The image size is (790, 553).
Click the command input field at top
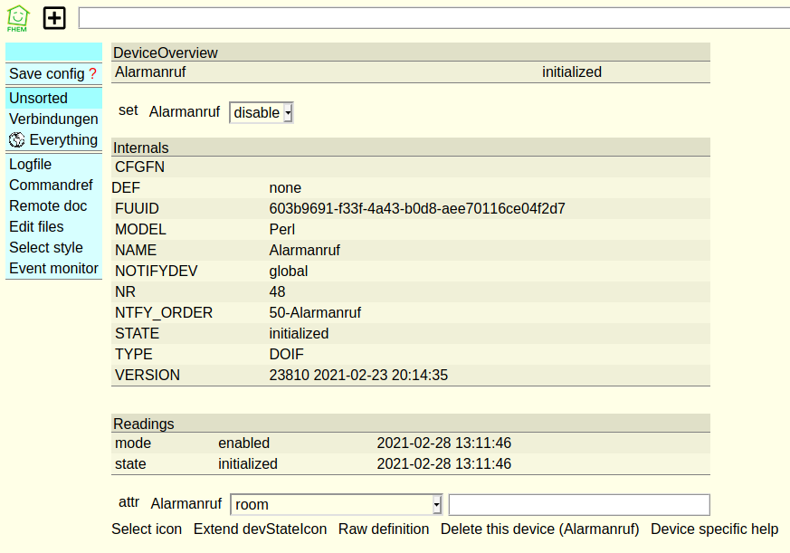(434, 18)
